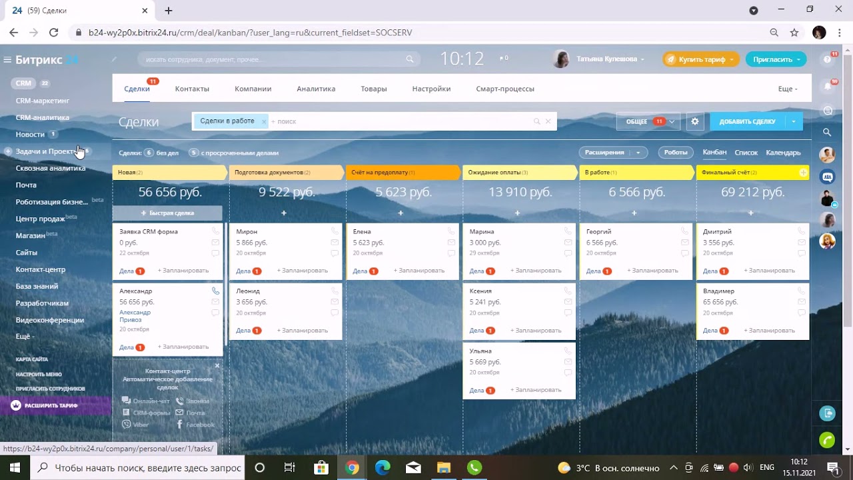
Task: Open Задачи и Проекты in sidebar
Action: point(47,151)
